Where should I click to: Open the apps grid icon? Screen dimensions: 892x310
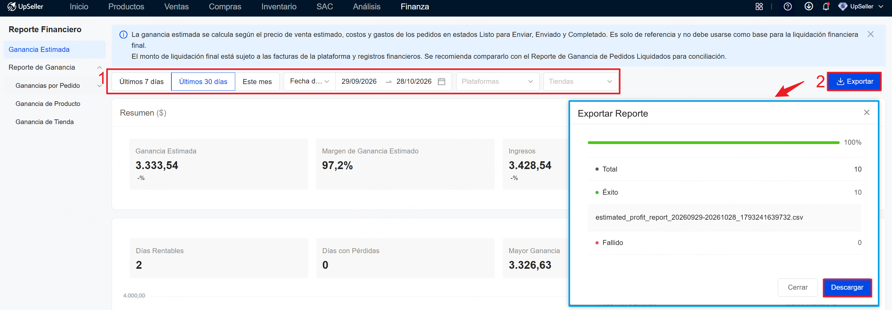tap(759, 7)
